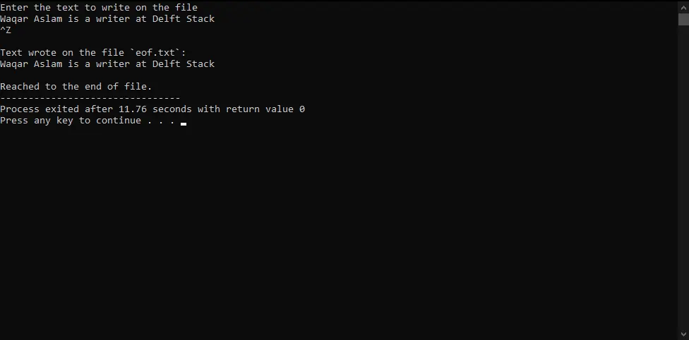Image resolution: width=689 pixels, height=340 pixels.
Task: Click the 'Enter the text to write' prompt line
Action: point(99,8)
